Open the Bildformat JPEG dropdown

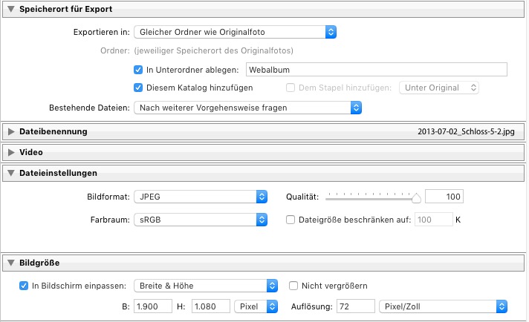click(201, 197)
